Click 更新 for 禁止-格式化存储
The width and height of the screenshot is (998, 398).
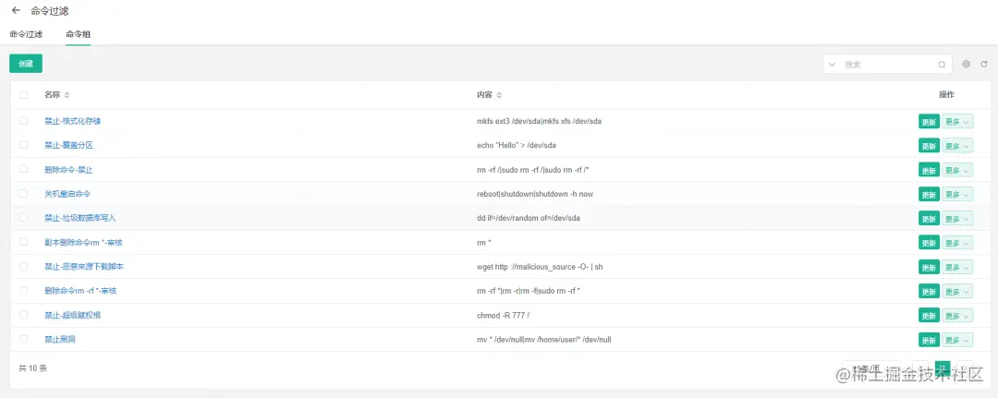click(x=929, y=122)
